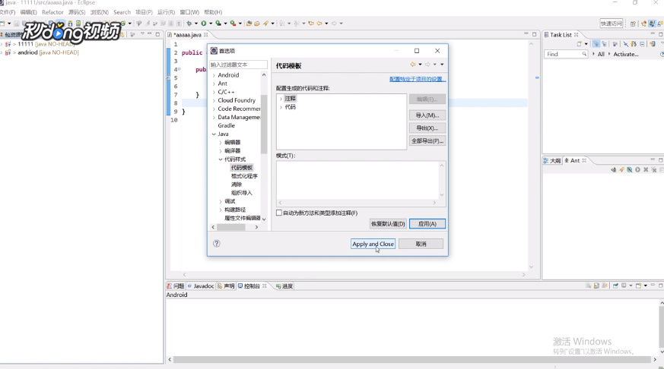Expand the Ant preferences node
Viewport: 664px width, 369px height.
[214, 84]
